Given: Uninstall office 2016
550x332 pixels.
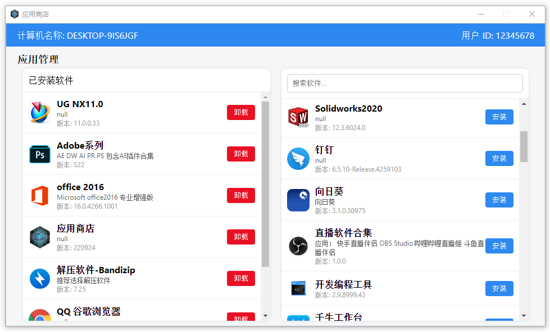Looking at the screenshot, I should [x=241, y=195].
